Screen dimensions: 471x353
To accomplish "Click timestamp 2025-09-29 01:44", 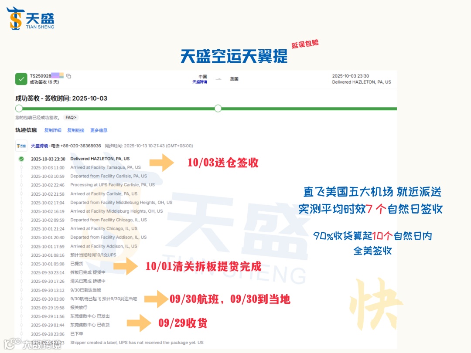I will tap(48, 326).
